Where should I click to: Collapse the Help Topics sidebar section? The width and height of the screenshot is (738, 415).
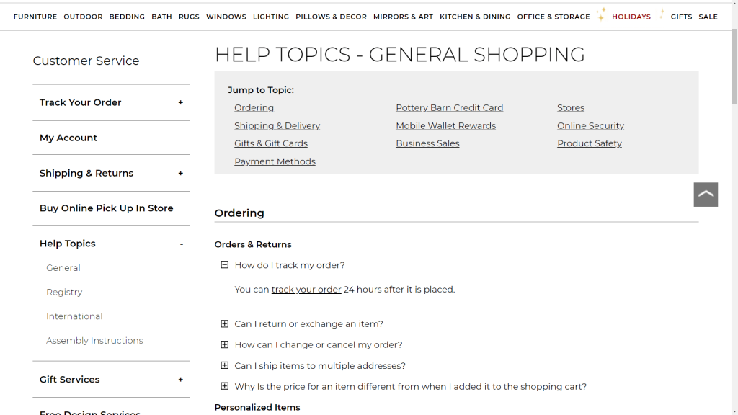[x=181, y=244]
